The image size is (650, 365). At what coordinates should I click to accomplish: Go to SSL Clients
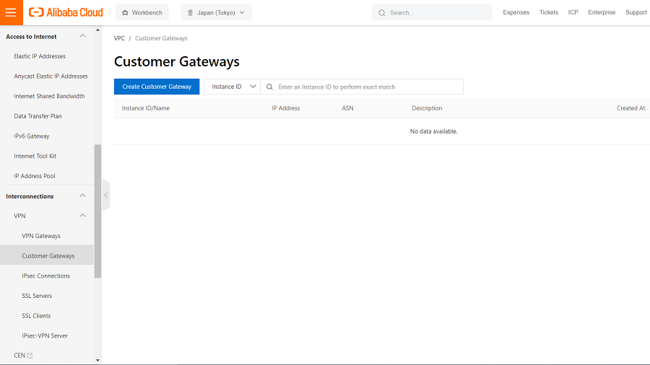tap(36, 316)
